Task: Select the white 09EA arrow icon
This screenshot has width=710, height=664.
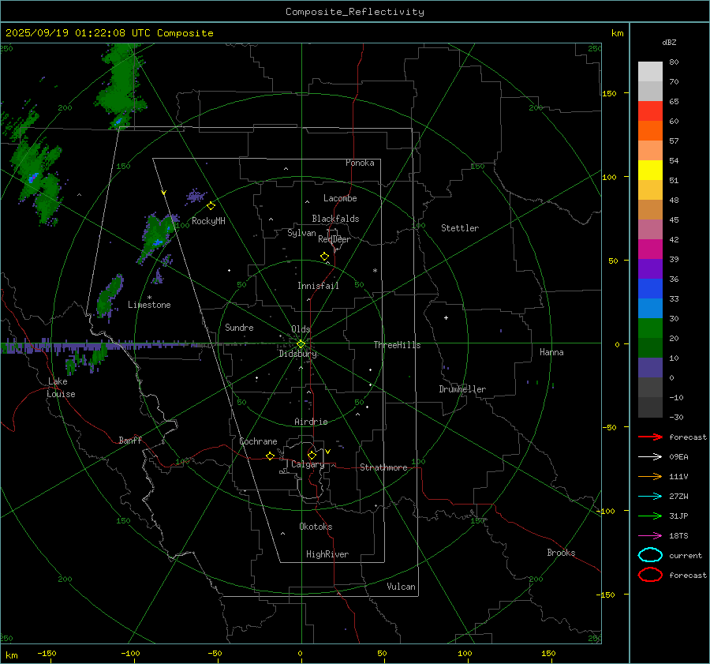Action: coord(650,456)
